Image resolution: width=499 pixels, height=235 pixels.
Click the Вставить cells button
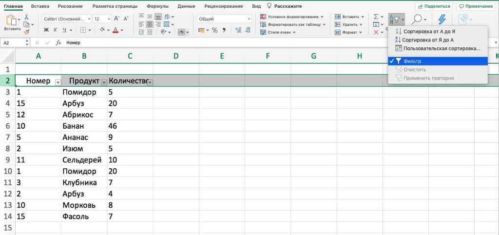349,17
